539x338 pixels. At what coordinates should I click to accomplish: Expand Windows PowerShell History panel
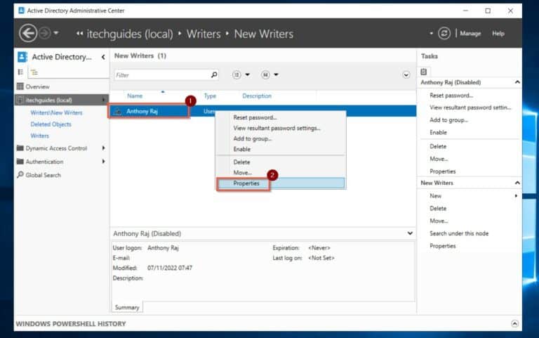(514, 323)
